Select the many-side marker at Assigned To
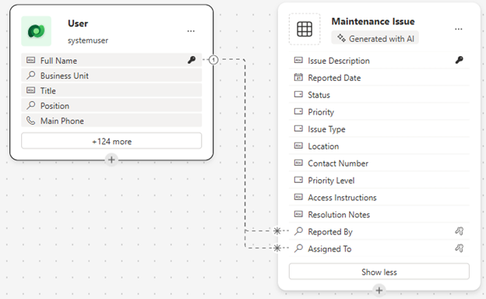Screen dimensions: 486x299 (x=277, y=248)
